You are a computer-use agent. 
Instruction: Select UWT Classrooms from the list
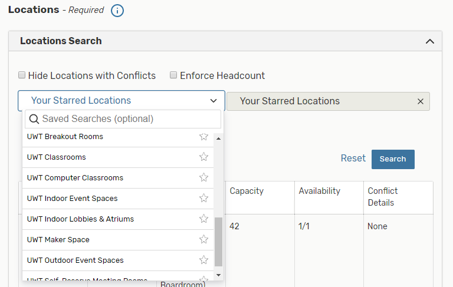click(57, 157)
